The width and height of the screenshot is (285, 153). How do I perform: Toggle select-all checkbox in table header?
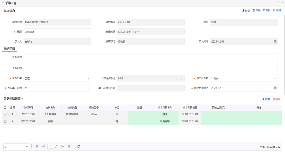tap(5, 107)
